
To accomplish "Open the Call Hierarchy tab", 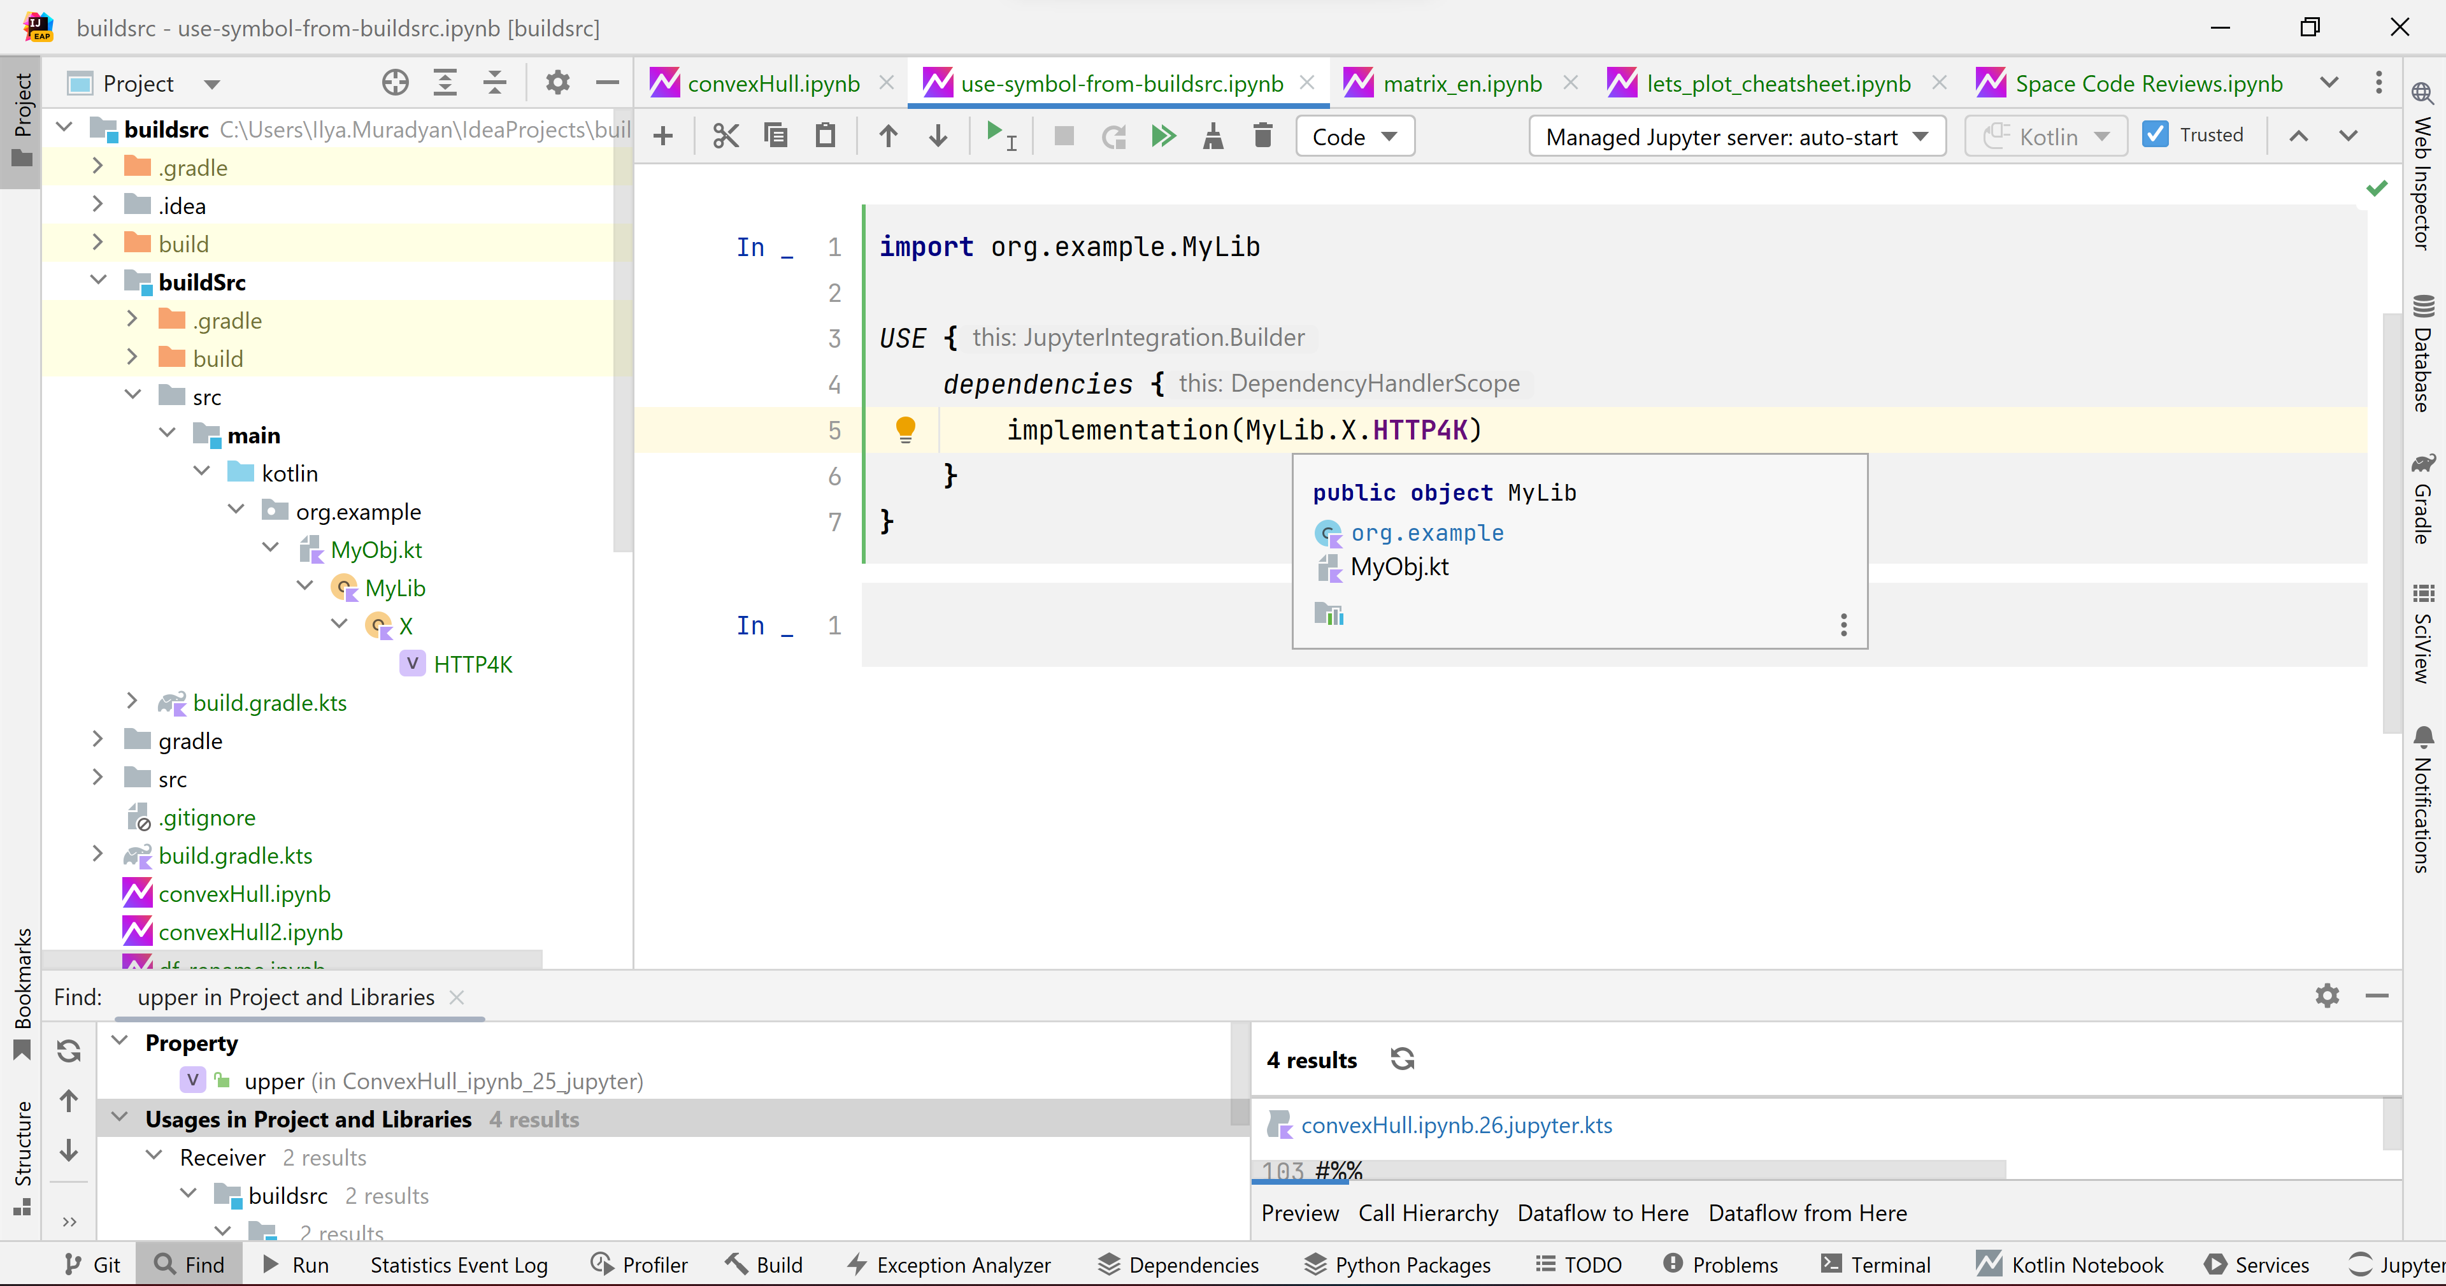I will [1428, 1213].
